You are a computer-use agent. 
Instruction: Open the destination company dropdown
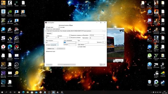(x=72, y=45)
